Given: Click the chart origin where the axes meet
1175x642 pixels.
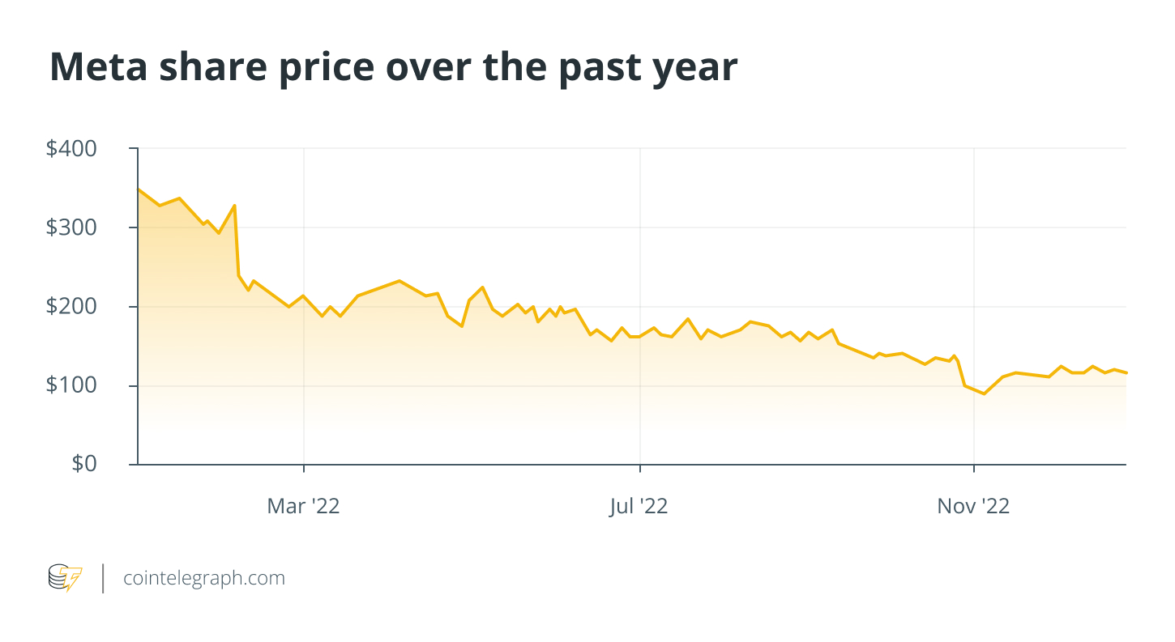Looking at the screenshot, I should (139, 464).
